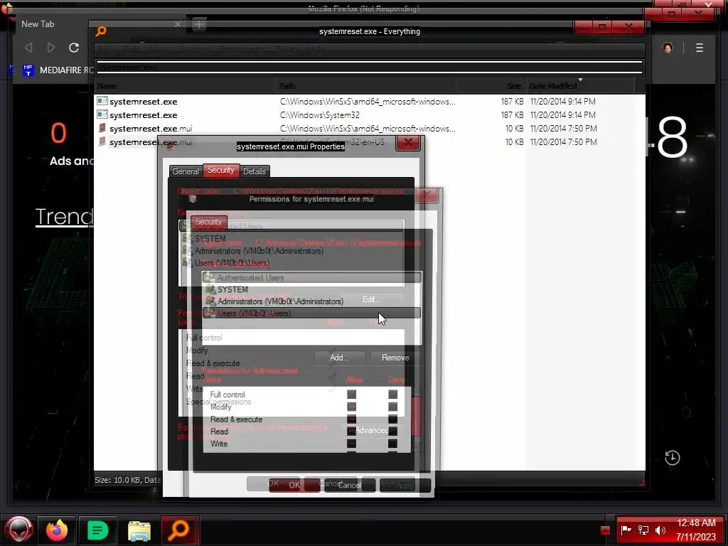The width and height of the screenshot is (728, 546).
Task: Open Everything File menu
Action: [106, 49]
